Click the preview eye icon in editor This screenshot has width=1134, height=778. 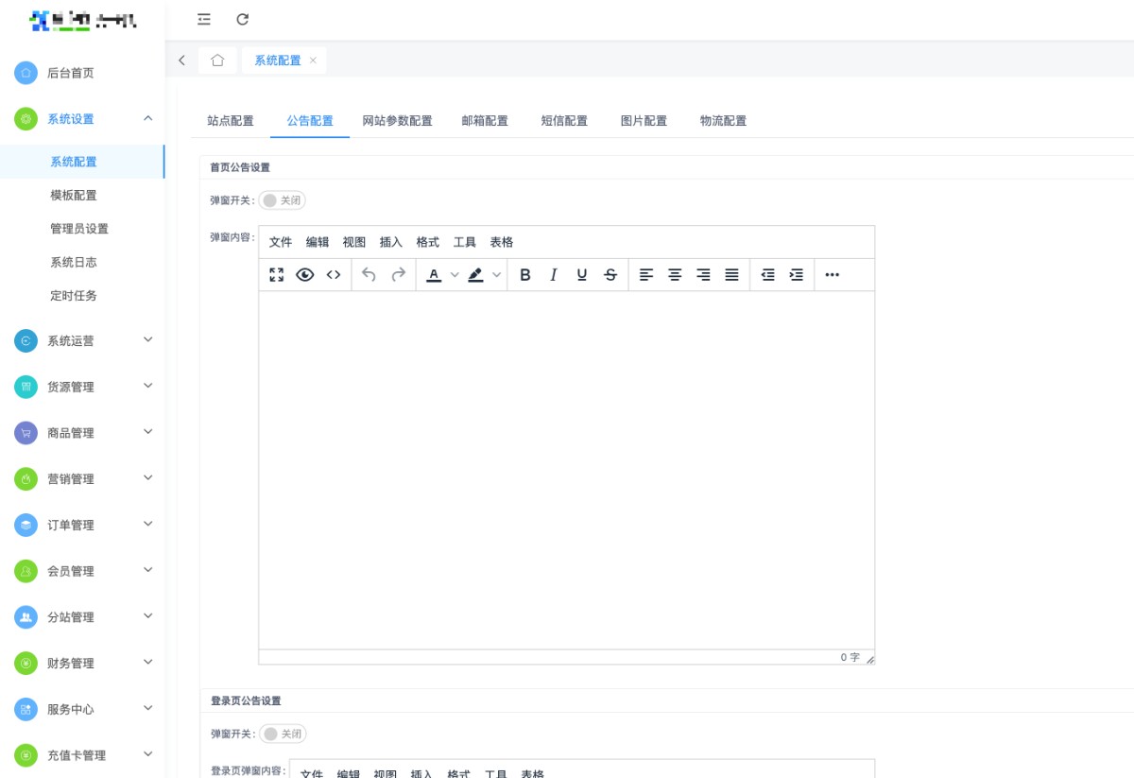coord(305,275)
